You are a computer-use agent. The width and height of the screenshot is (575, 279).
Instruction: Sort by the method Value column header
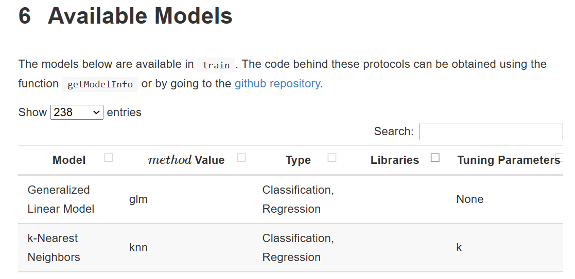(186, 160)
